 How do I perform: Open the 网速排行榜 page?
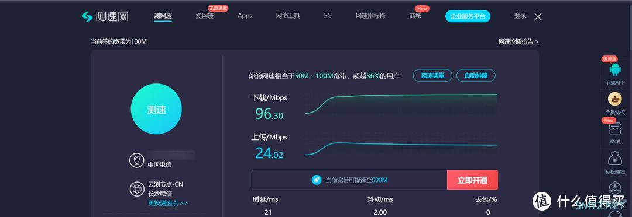(370, 16)
